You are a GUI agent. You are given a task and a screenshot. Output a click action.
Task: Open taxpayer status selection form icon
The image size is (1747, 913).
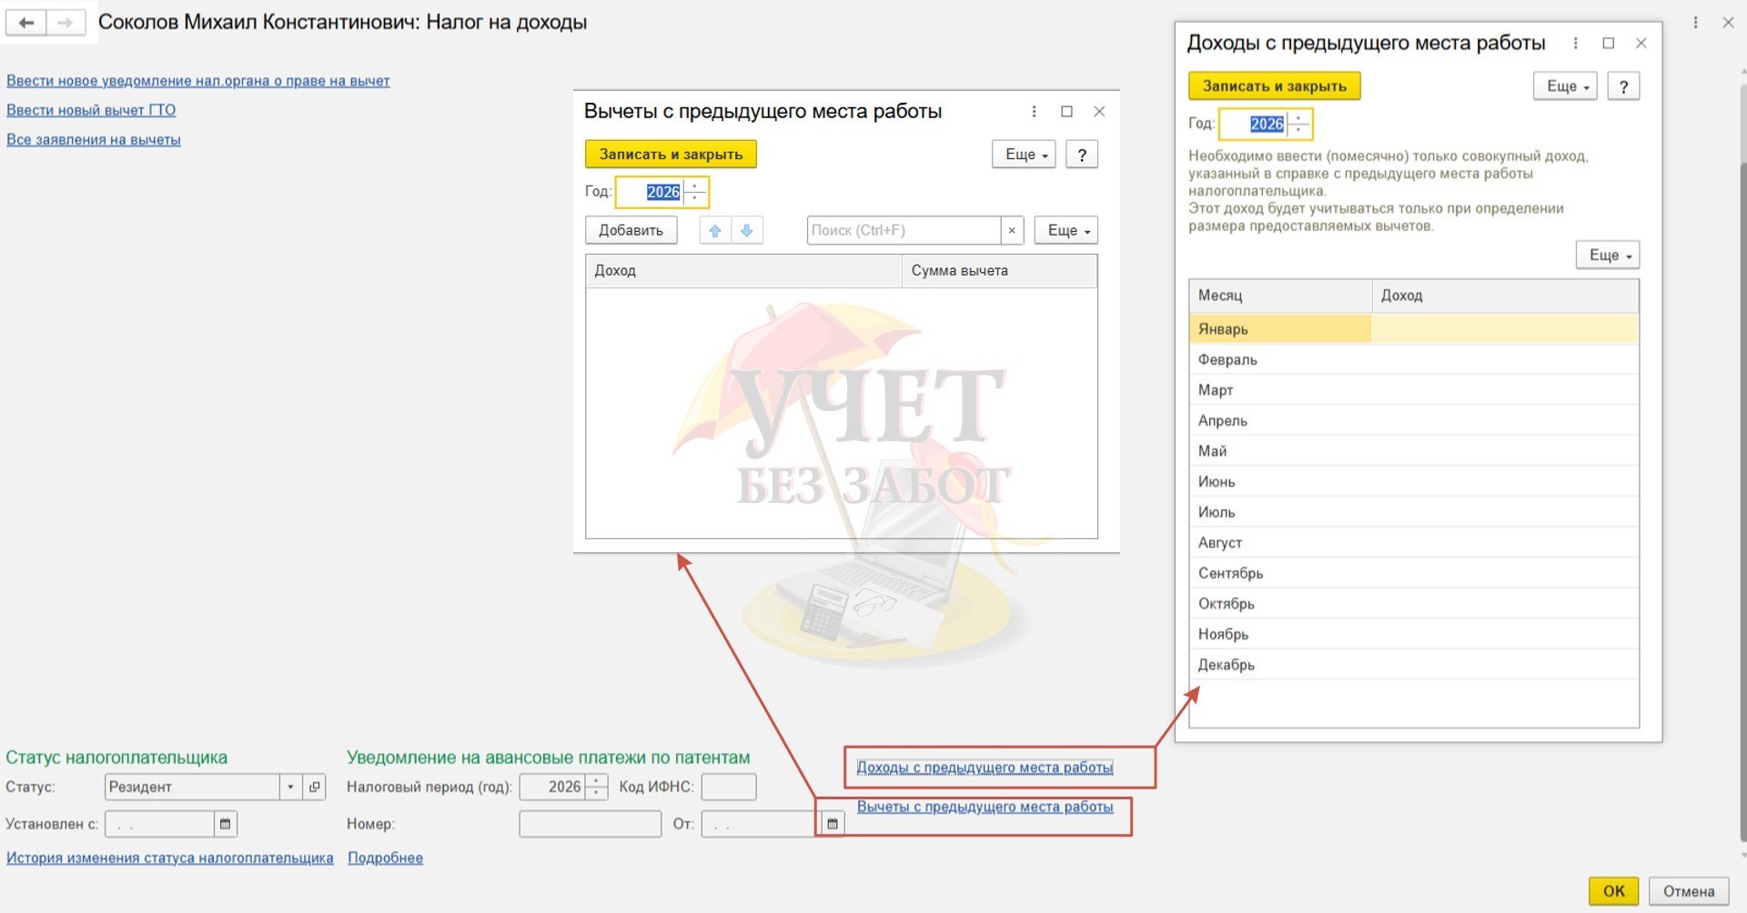pos(315,787)
